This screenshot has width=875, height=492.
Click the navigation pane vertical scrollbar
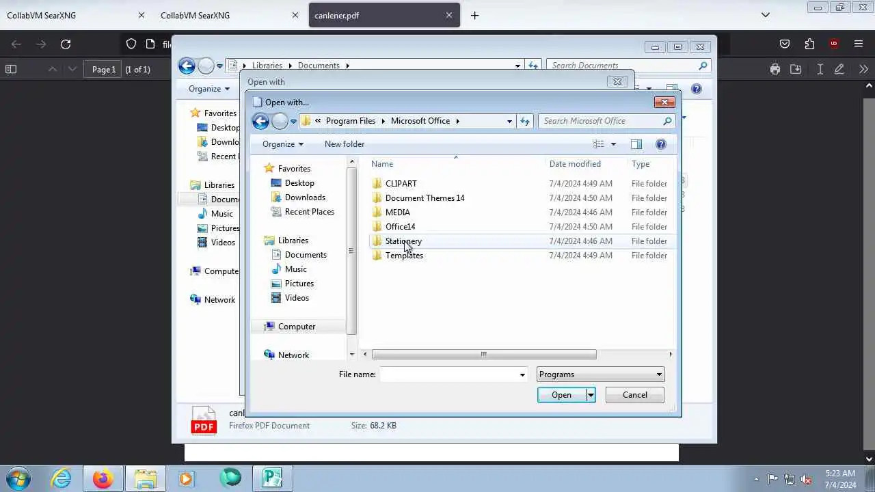click(352, 251)
